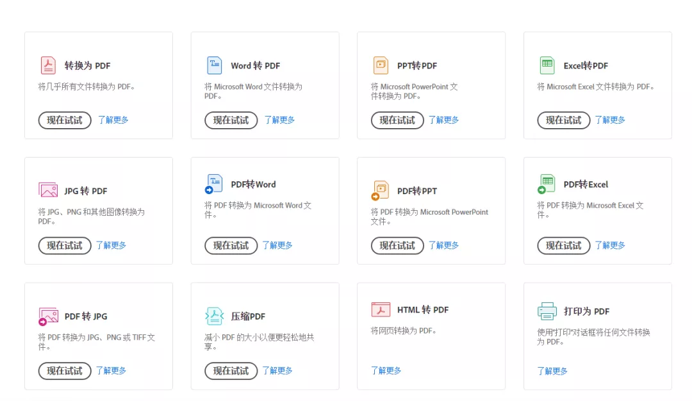
Task: Select the PPT转PDF slide icon
Action: 381,65
